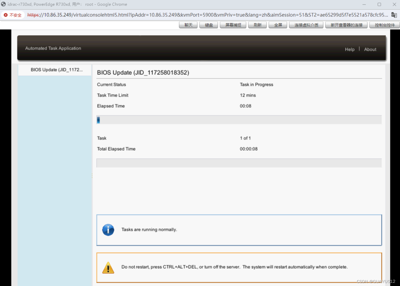Viewport: 400px width, 286px height.
Task: Open the Help link
Action: (x=350, y=49)
